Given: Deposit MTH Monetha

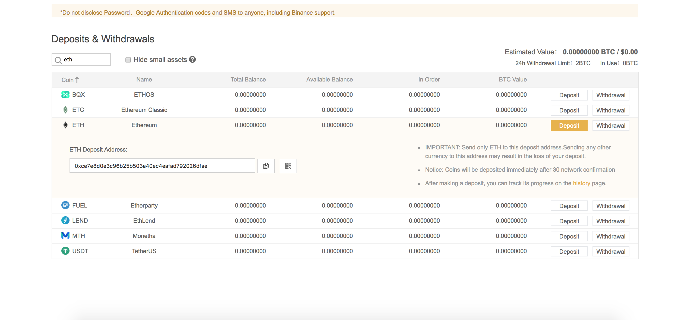Looking at the screenshot, I should pyautogui.click(x=569, y=236).
